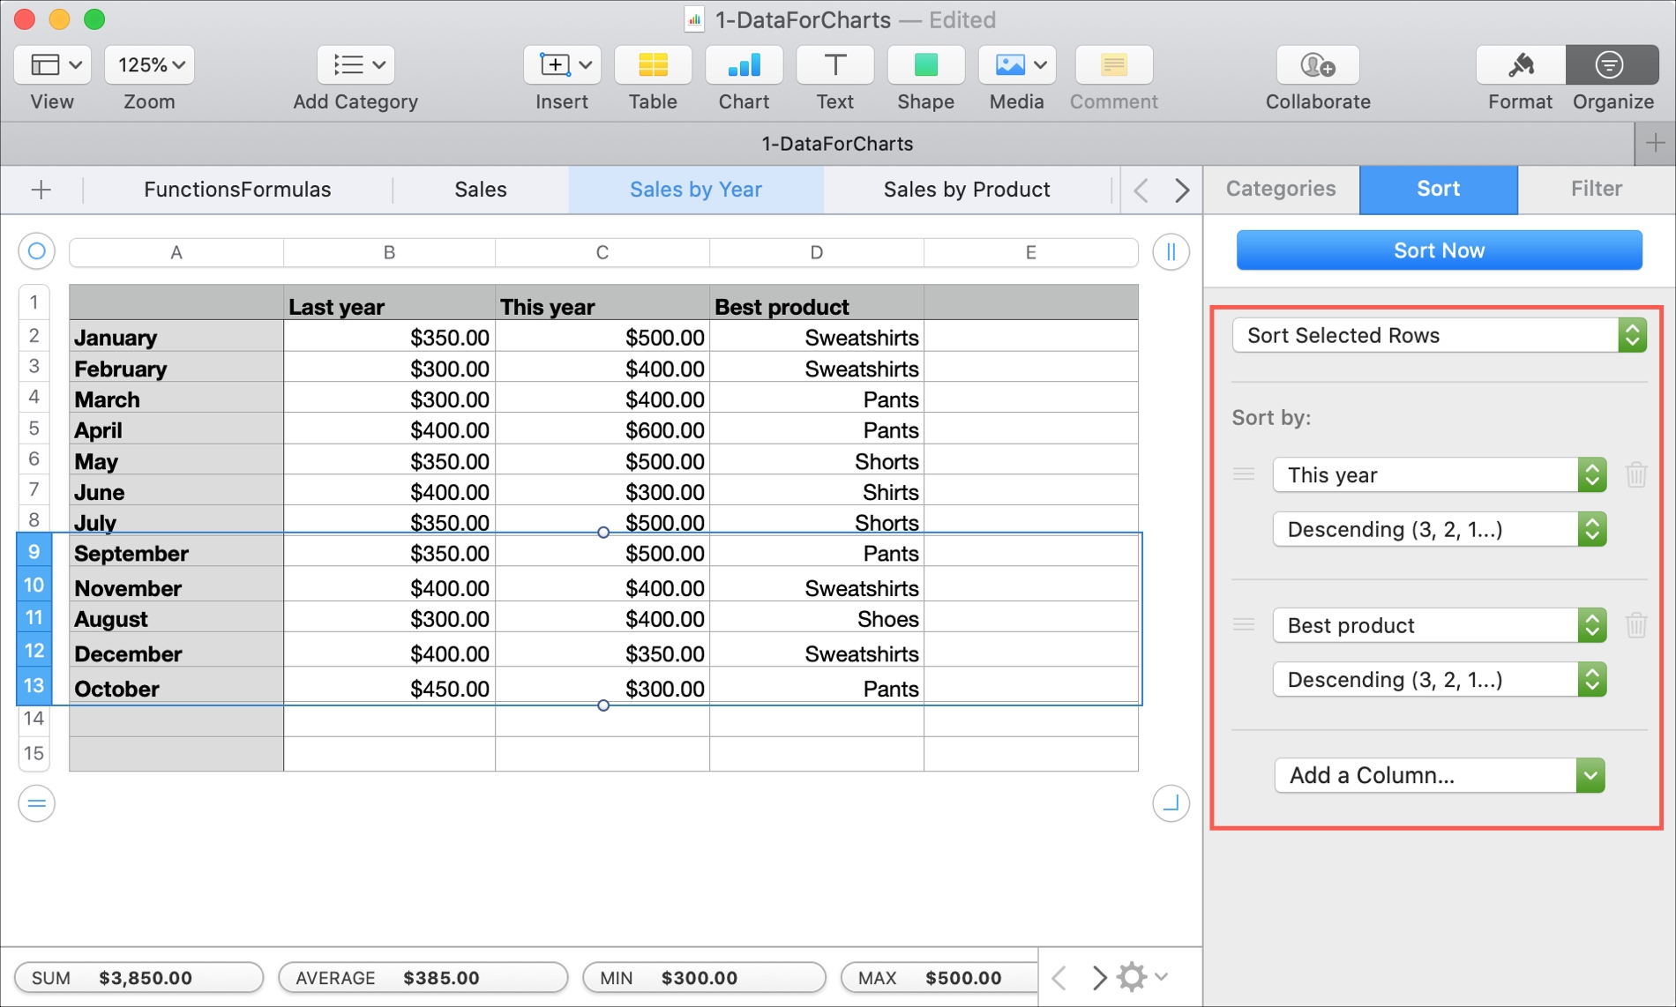Delete the 'This year' sort rule
This screenshot has width=1676, height=1007.
pos(1636,474)
